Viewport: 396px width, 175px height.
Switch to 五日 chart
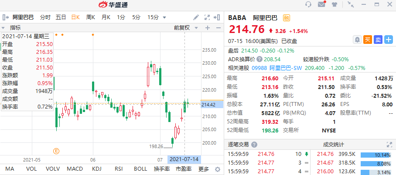(x=61, y=17)
